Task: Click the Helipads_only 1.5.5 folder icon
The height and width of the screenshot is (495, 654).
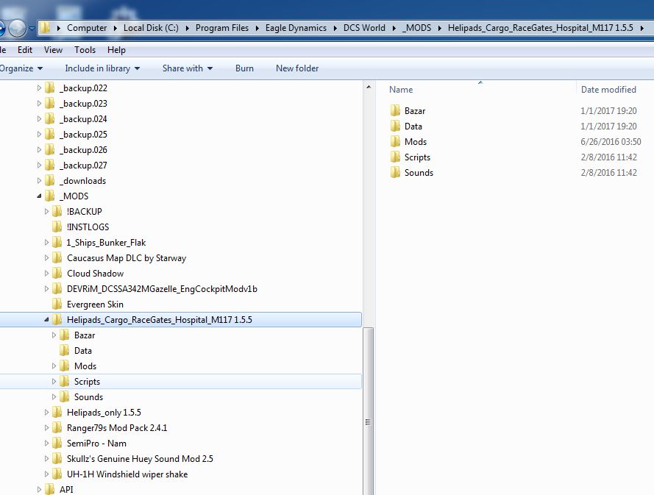Action: 57,413
